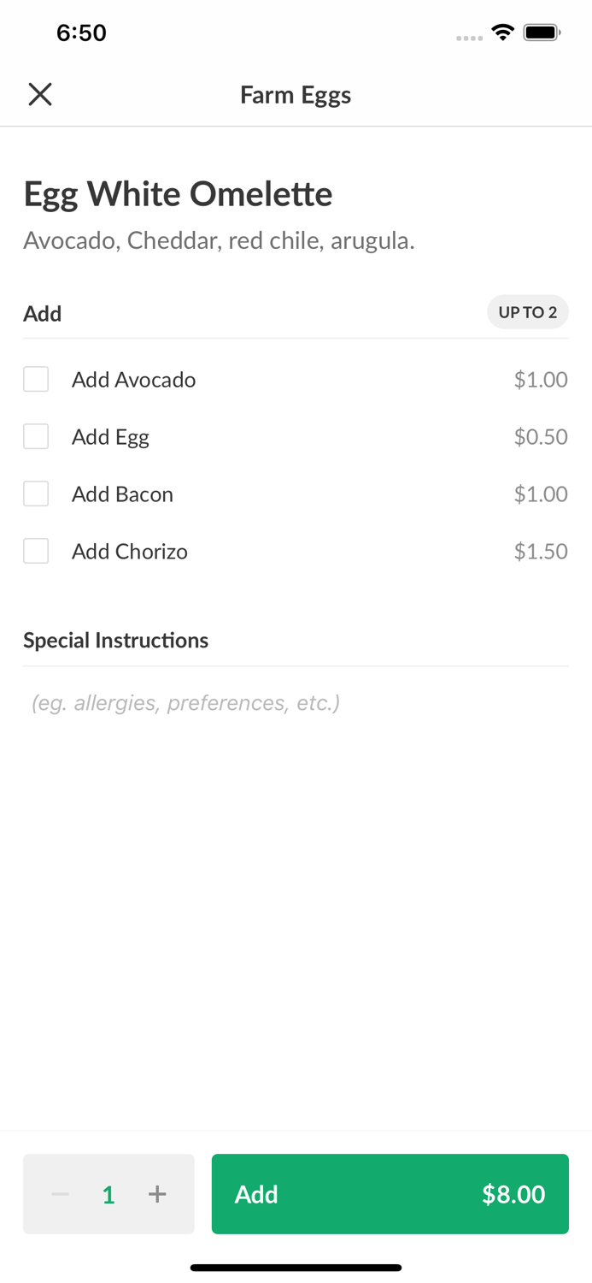Tap the plus icon to increase quantity

pos(158,1194)
